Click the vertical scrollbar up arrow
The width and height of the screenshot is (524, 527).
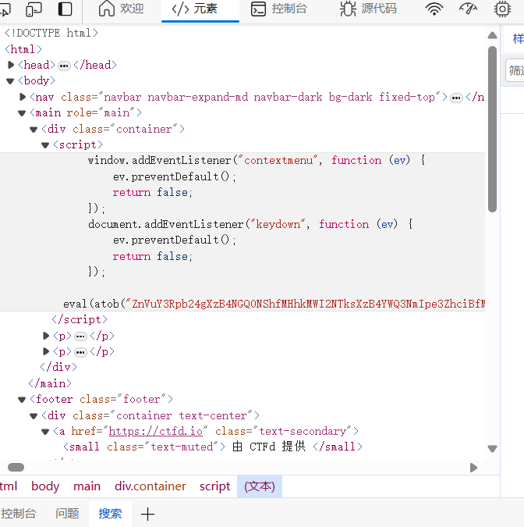493,35
